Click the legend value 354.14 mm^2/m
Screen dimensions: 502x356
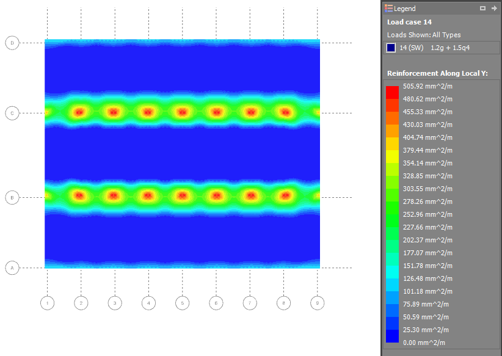(427, 163)
